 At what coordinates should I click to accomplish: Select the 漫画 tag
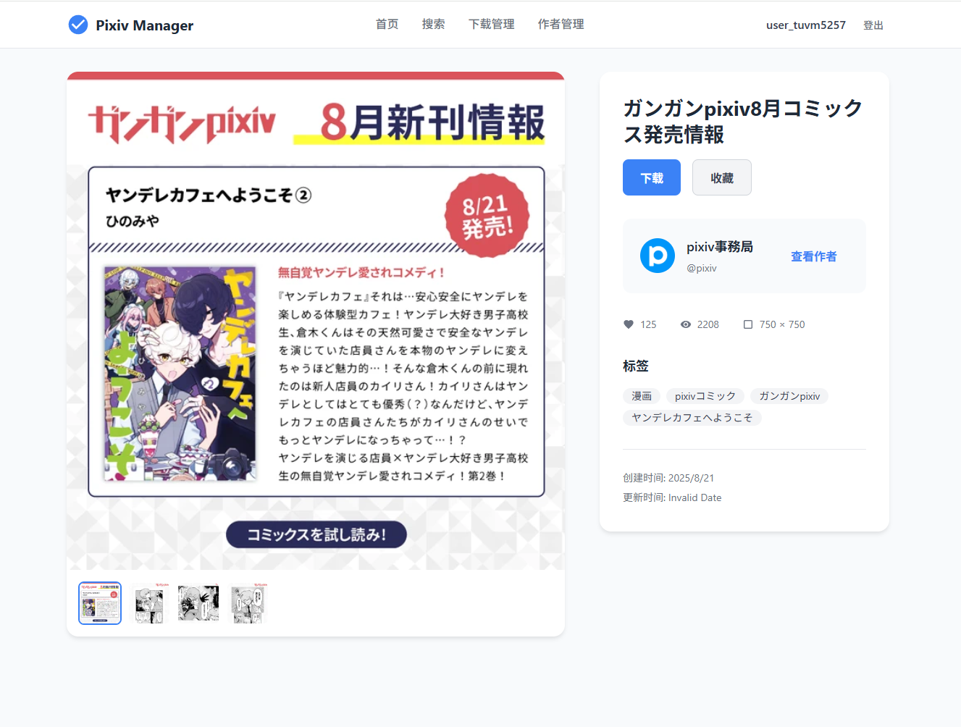tap(642, 396)
